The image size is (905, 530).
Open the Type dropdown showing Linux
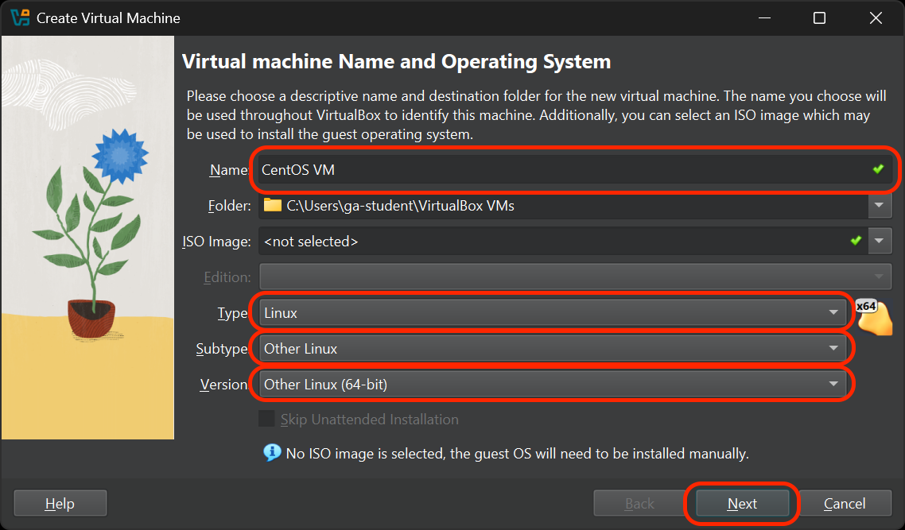pos(833,312)
